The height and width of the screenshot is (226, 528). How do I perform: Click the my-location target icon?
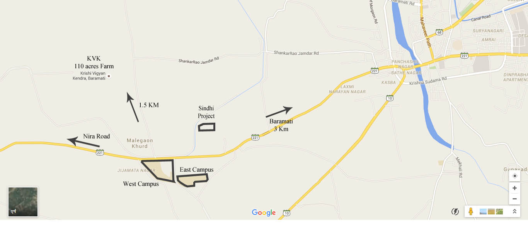514,176
